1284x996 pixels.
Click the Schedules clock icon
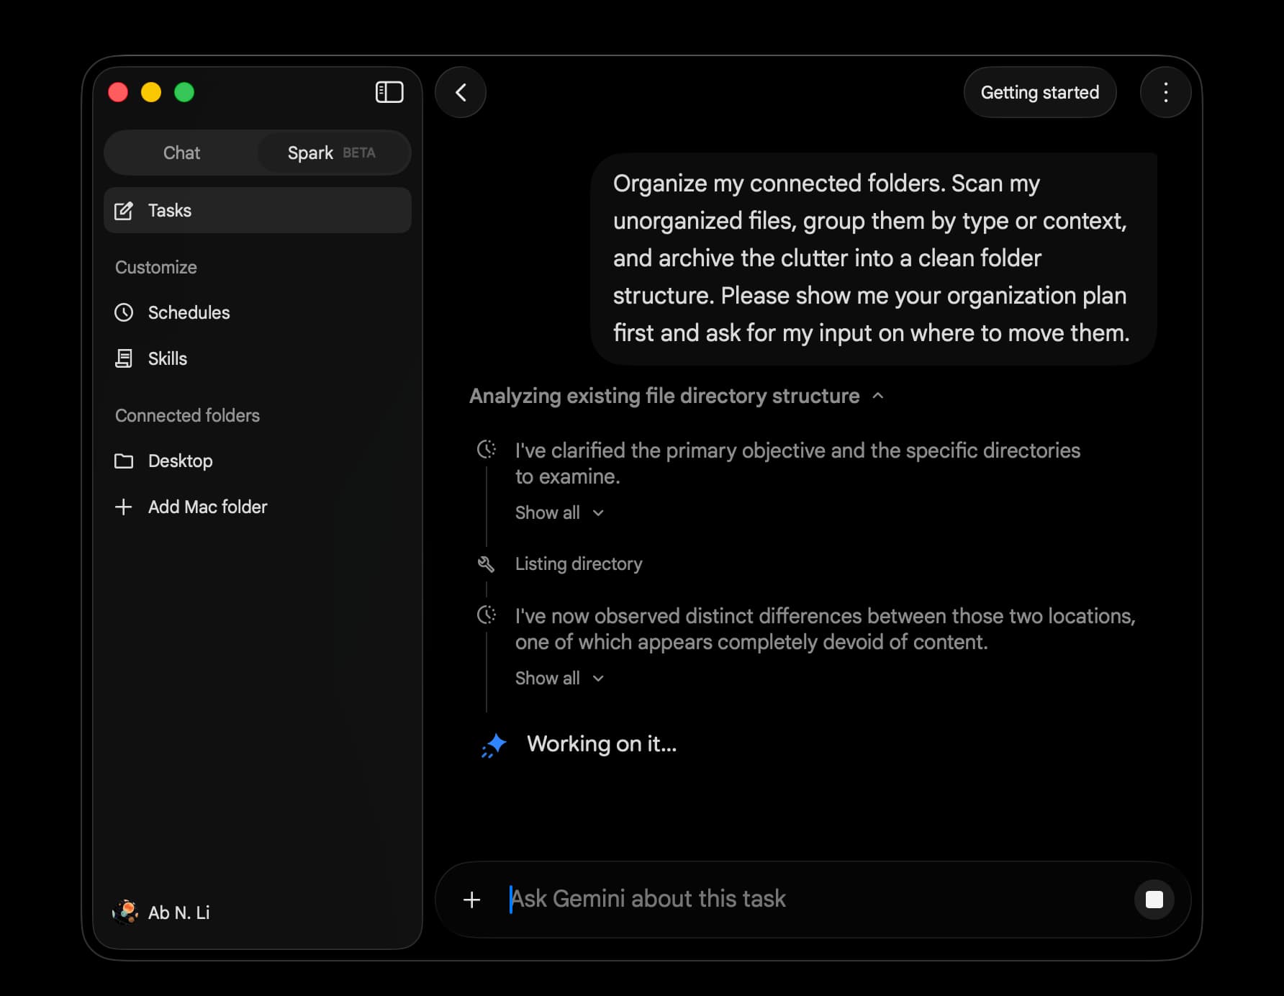[x=124, y=312]
